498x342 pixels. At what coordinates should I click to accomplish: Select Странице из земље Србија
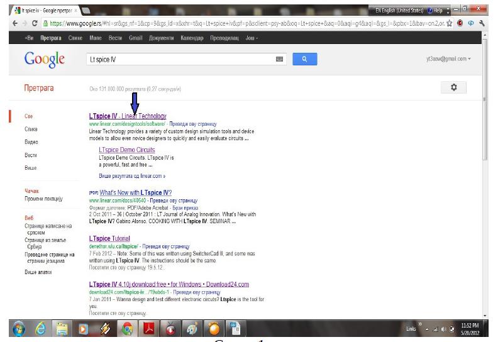point(45,243)
